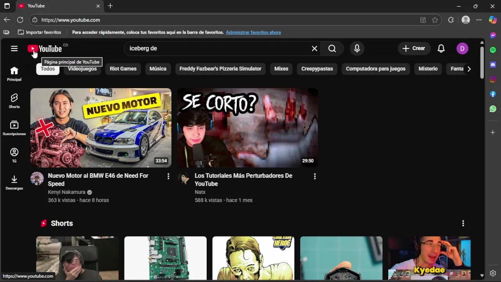Select the Riot Games chip
Viewport: 501px width, 282px height.
click(x=123, y=69)
